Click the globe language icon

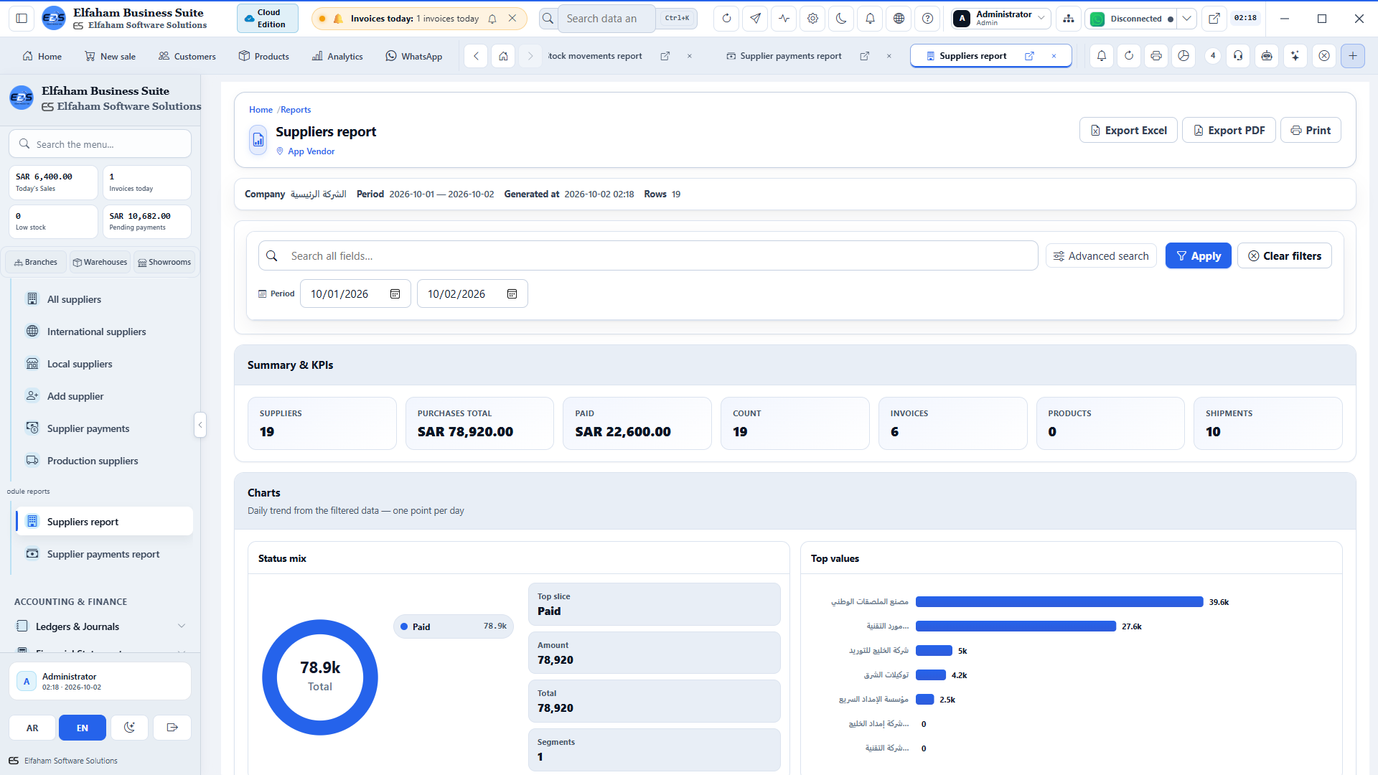point(899,19)
